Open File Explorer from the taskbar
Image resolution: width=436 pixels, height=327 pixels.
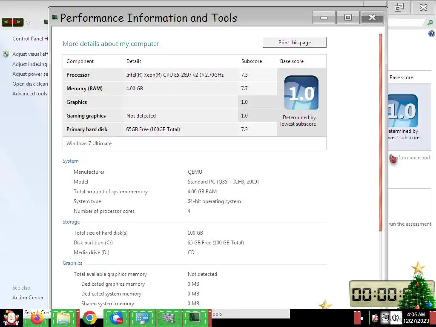pos(63,318)
